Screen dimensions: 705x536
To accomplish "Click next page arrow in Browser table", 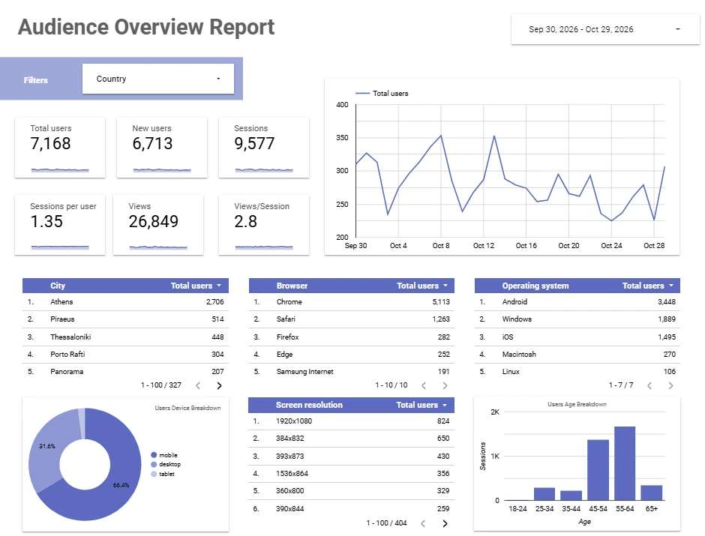I will tap(445, 385).
